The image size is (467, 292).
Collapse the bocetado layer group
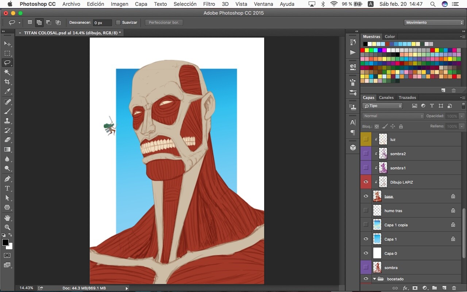tap(374, 279)
